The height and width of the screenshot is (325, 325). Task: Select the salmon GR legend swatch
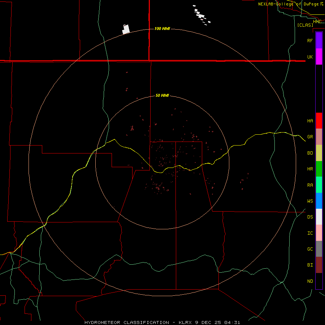coord(319,137)
